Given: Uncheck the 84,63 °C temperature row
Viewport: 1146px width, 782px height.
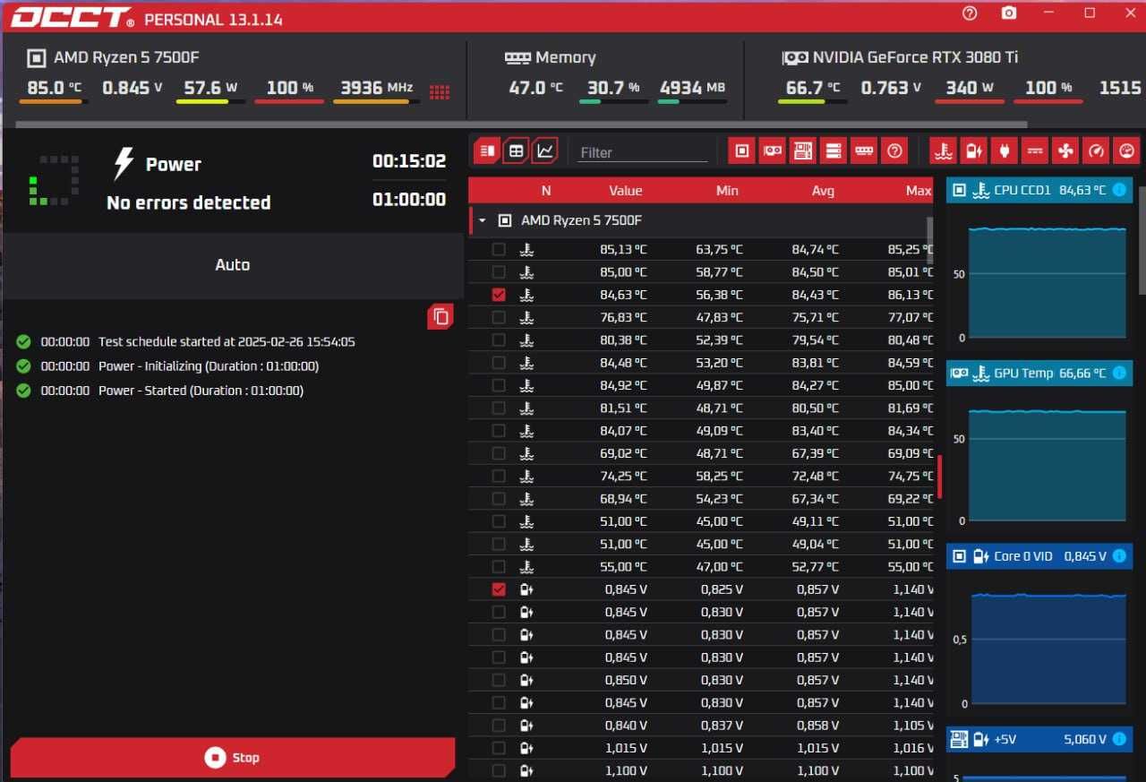Looking at the screenshot, I should [499, 294].
